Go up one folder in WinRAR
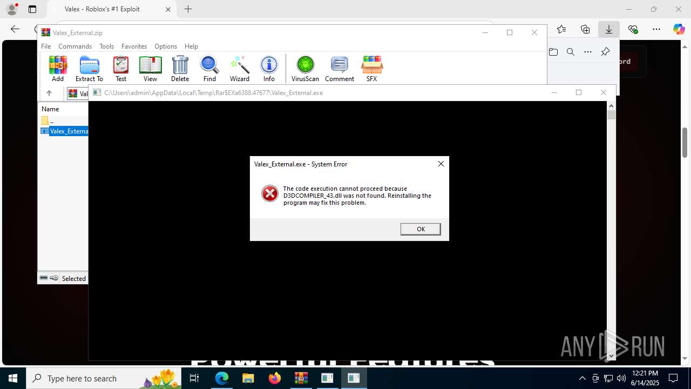 pos(49,93)
